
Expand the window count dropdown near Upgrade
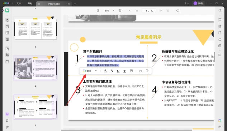tap(187, 3)
